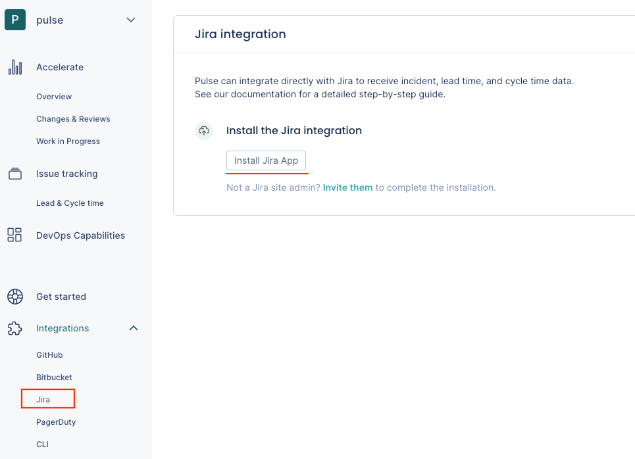This screenshot has width=635, height=459.
Task: Open the PagerDuty integration page
Action: tap(56, 422)
